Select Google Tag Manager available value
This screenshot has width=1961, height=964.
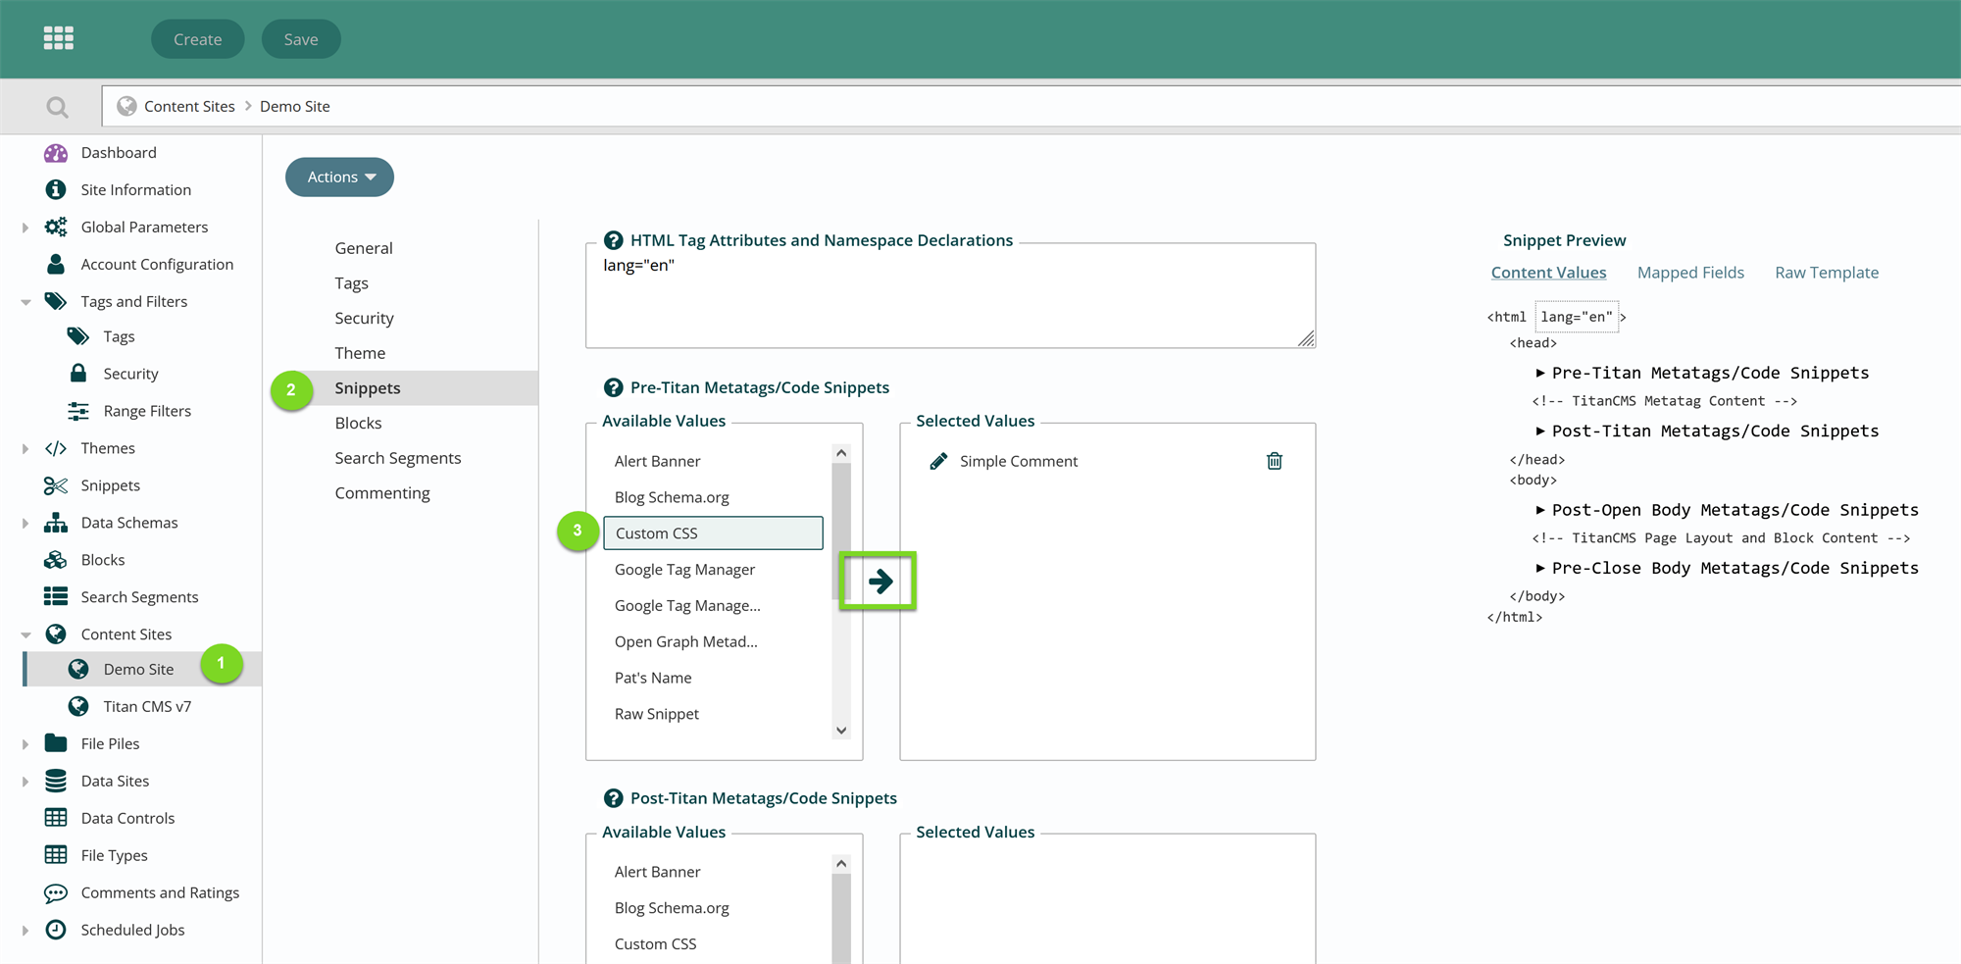684,570
